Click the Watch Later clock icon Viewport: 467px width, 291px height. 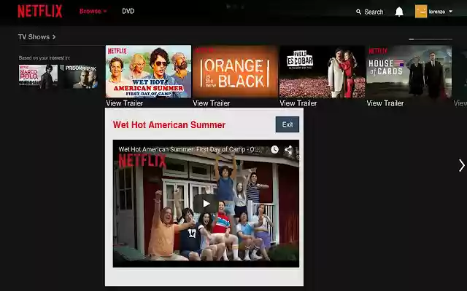click(x=274, y=149)
